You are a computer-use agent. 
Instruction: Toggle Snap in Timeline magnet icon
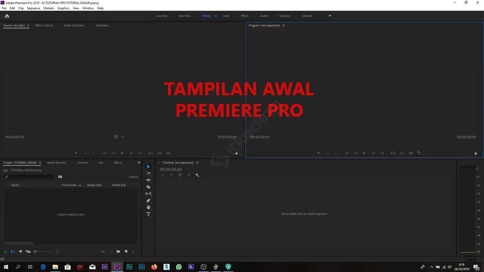(171, 175)
